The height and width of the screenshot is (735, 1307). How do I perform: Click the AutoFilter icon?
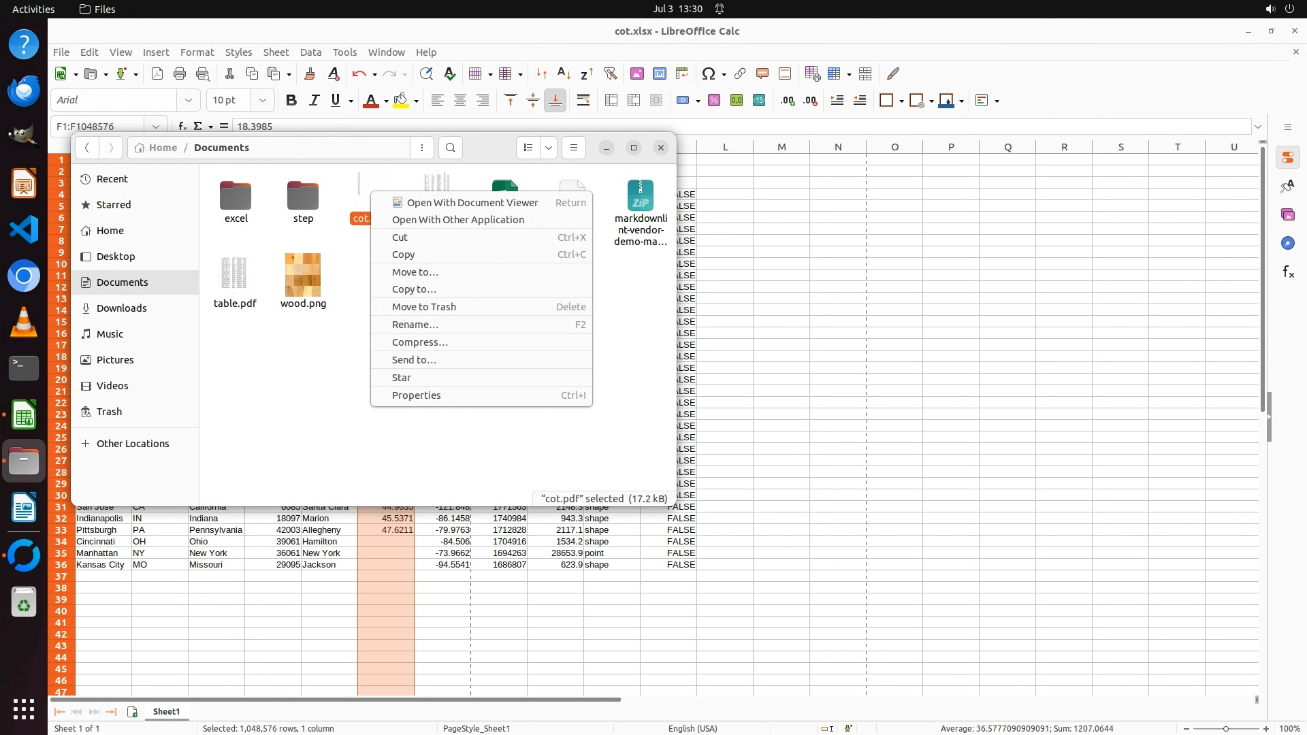coord(610,73)
